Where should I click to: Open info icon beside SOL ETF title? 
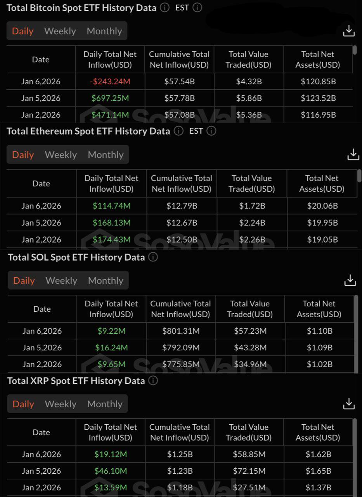point(153,257)
